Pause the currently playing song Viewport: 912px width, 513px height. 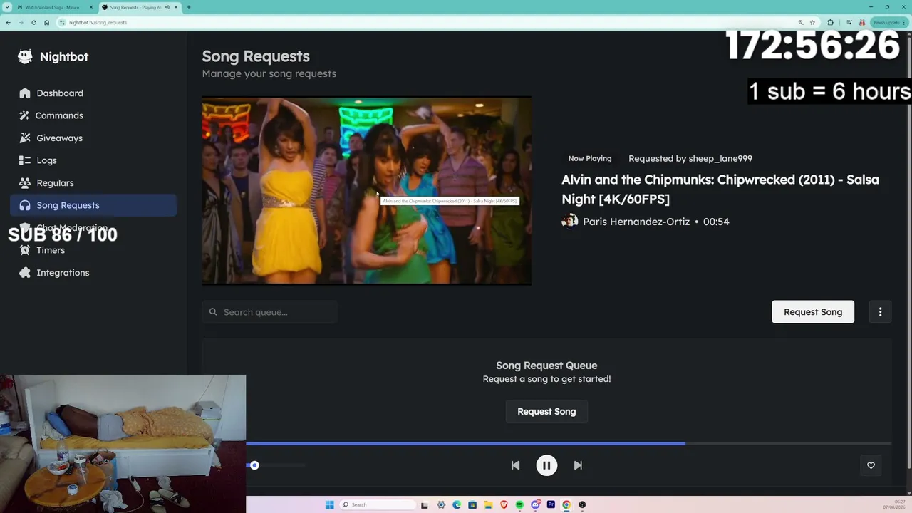tap(546, 465)
